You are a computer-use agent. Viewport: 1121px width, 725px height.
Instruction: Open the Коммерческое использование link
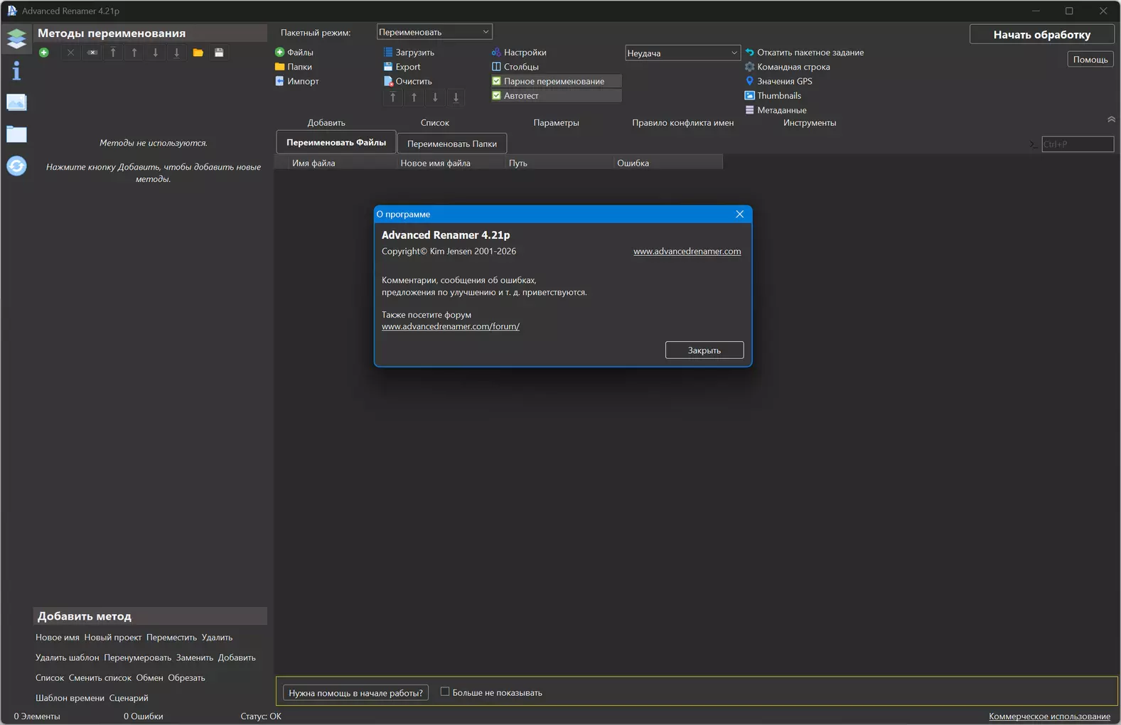(1049, 716)
